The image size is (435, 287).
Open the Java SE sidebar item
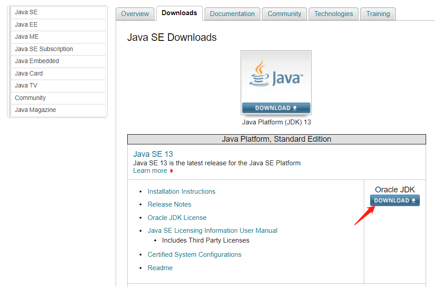(x=57, y=12)
